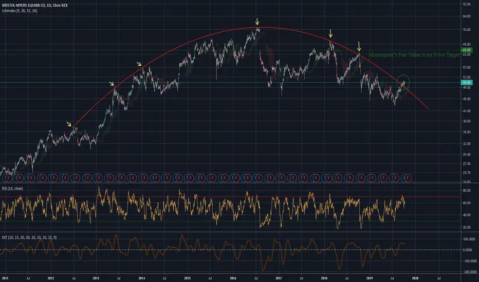Click the 2013 time axis label
479x282 pixels.
click(x=96, y=278)
